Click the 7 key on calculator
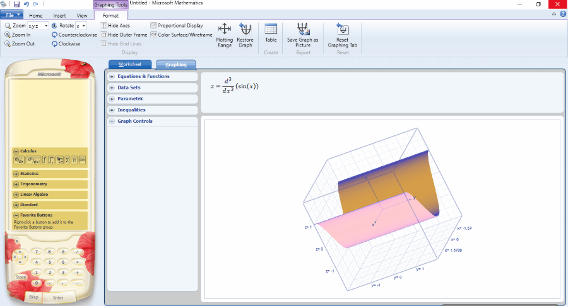The height and width of the screenshot is (306, 568). (36, 252)
